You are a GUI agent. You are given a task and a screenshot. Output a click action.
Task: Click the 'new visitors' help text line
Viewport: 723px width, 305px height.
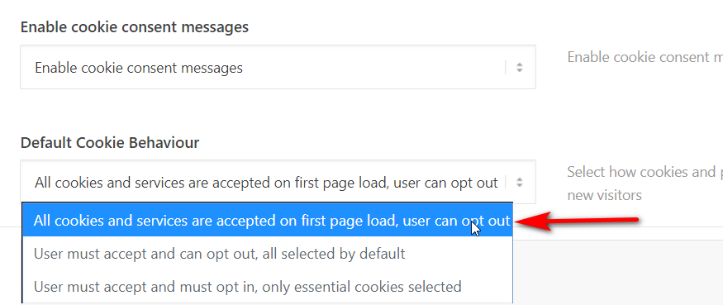tap(604, 195)
